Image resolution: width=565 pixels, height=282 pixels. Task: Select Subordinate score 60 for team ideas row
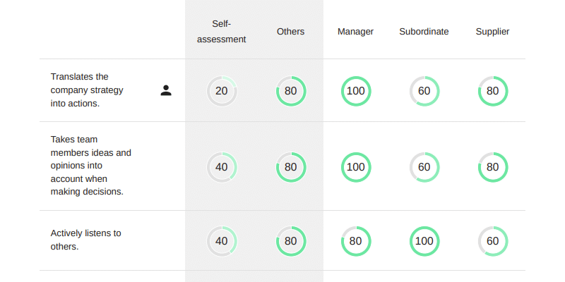[x=424, y=167]
